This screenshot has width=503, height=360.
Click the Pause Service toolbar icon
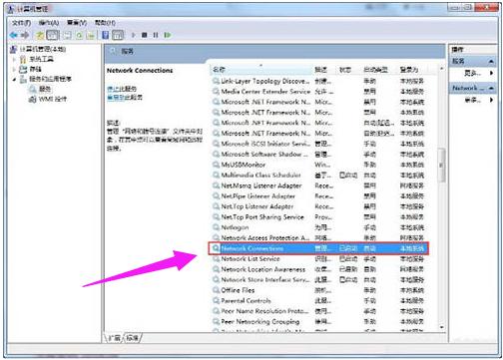point(156,35)
